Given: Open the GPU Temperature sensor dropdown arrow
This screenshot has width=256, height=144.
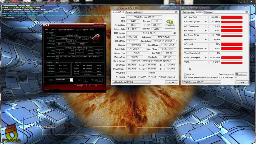Looking at the screenshot, I should click(x=206, y=26).
